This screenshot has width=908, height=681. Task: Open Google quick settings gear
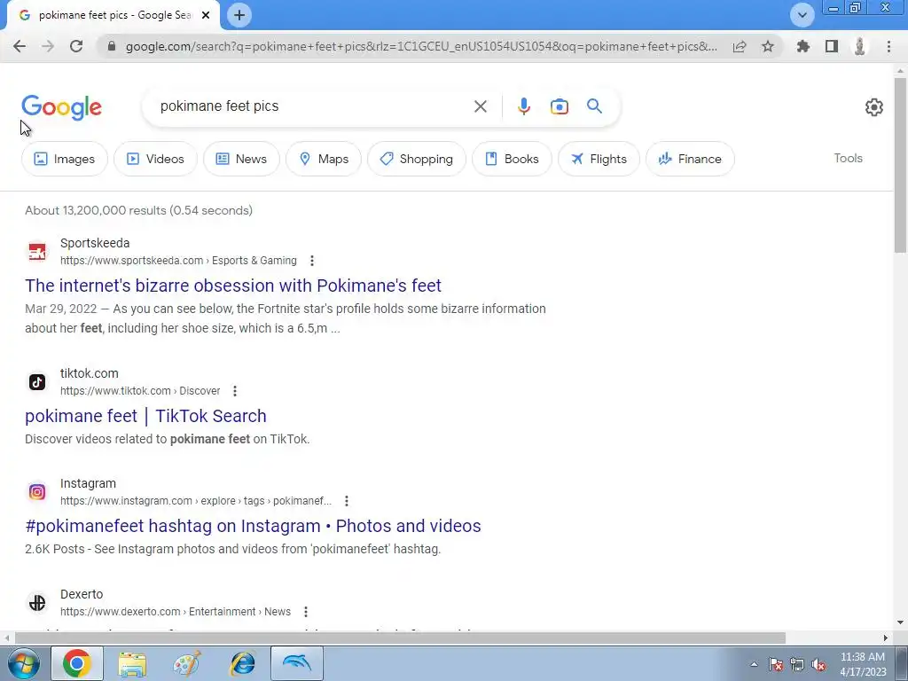(x=873, y=107)
